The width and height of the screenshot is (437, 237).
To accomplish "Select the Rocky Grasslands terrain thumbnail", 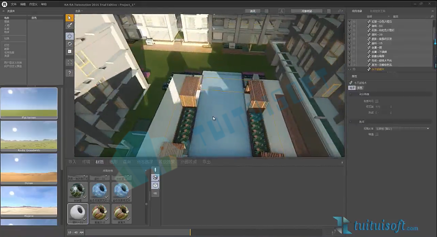I will tap(29, 136).
